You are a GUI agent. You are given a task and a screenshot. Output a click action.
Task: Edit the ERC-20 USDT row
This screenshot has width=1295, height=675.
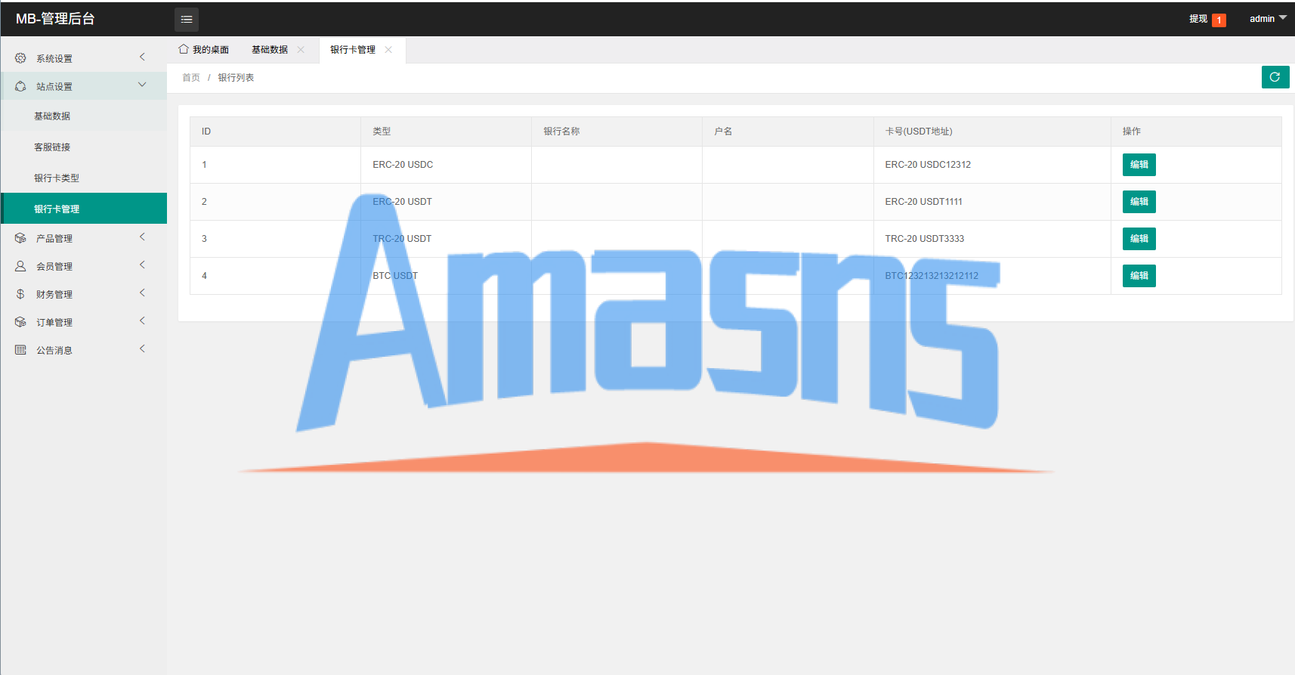click(1139, 202)
